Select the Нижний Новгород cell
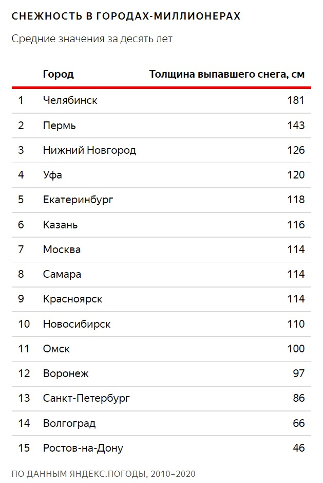 [x=89, y=150]
